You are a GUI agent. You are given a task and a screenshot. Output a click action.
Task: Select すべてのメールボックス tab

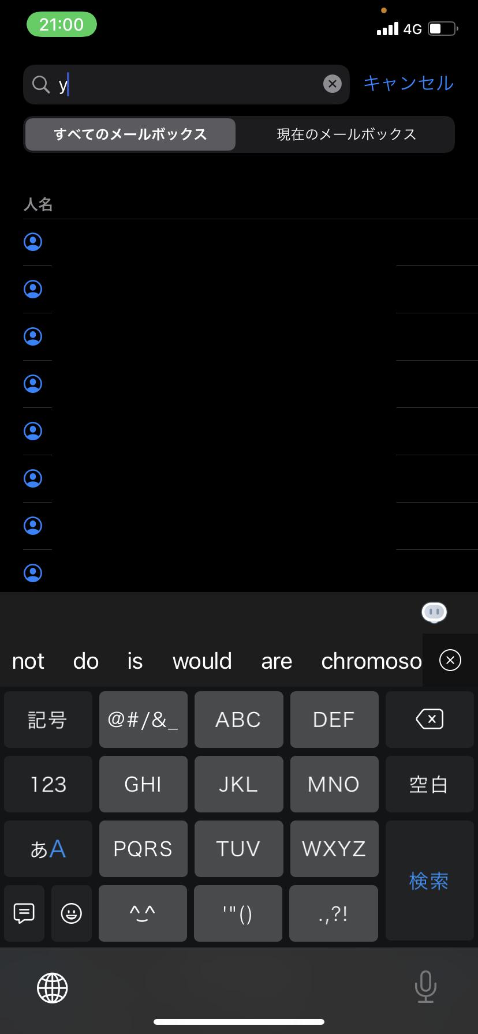(x=130, y=134)
